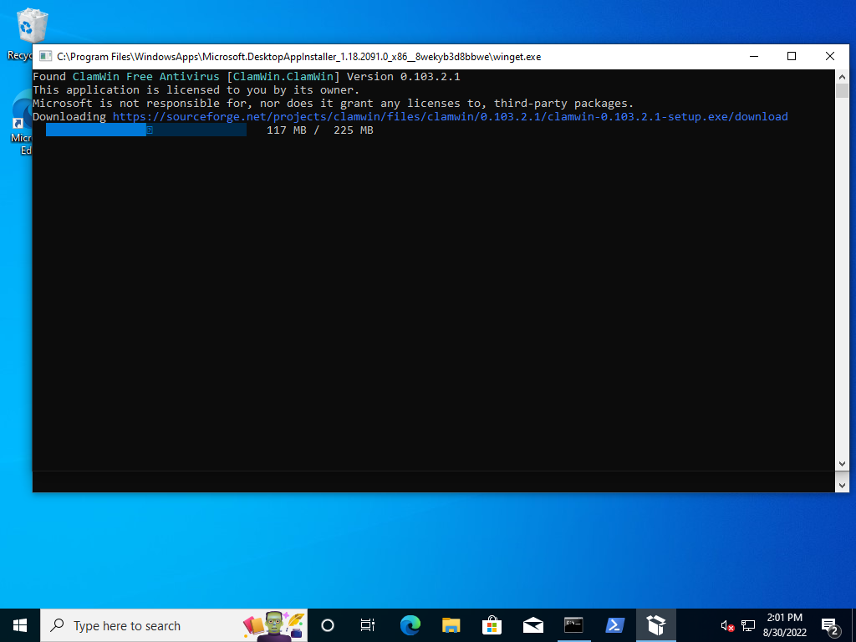
Task: Launch Microsoft Edge from the taskbar
Action: click(410, 625)
